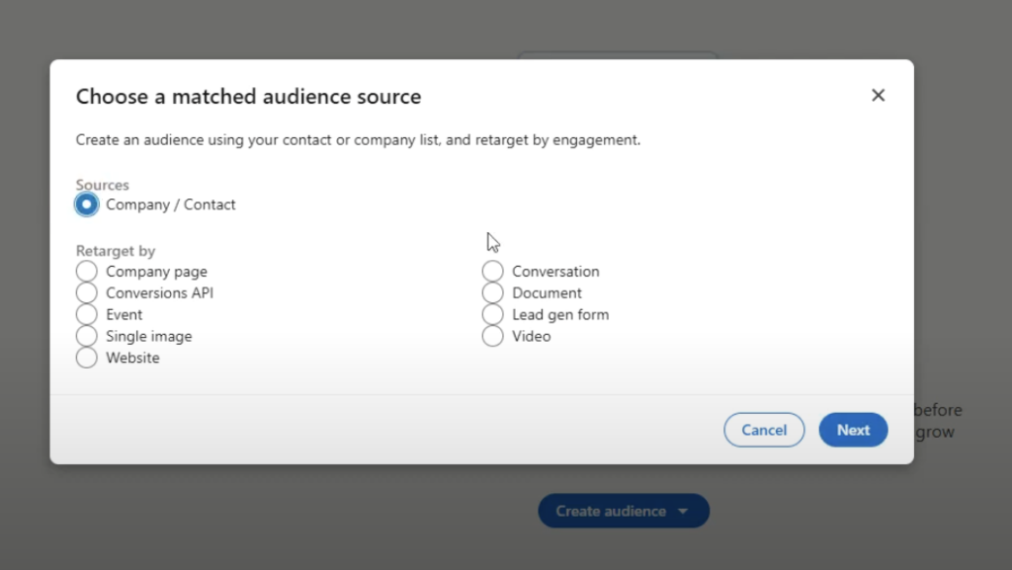Click the audience description text
This screenshot has width=1012, height=570.
pyautogui.click(x=359, y=139)
